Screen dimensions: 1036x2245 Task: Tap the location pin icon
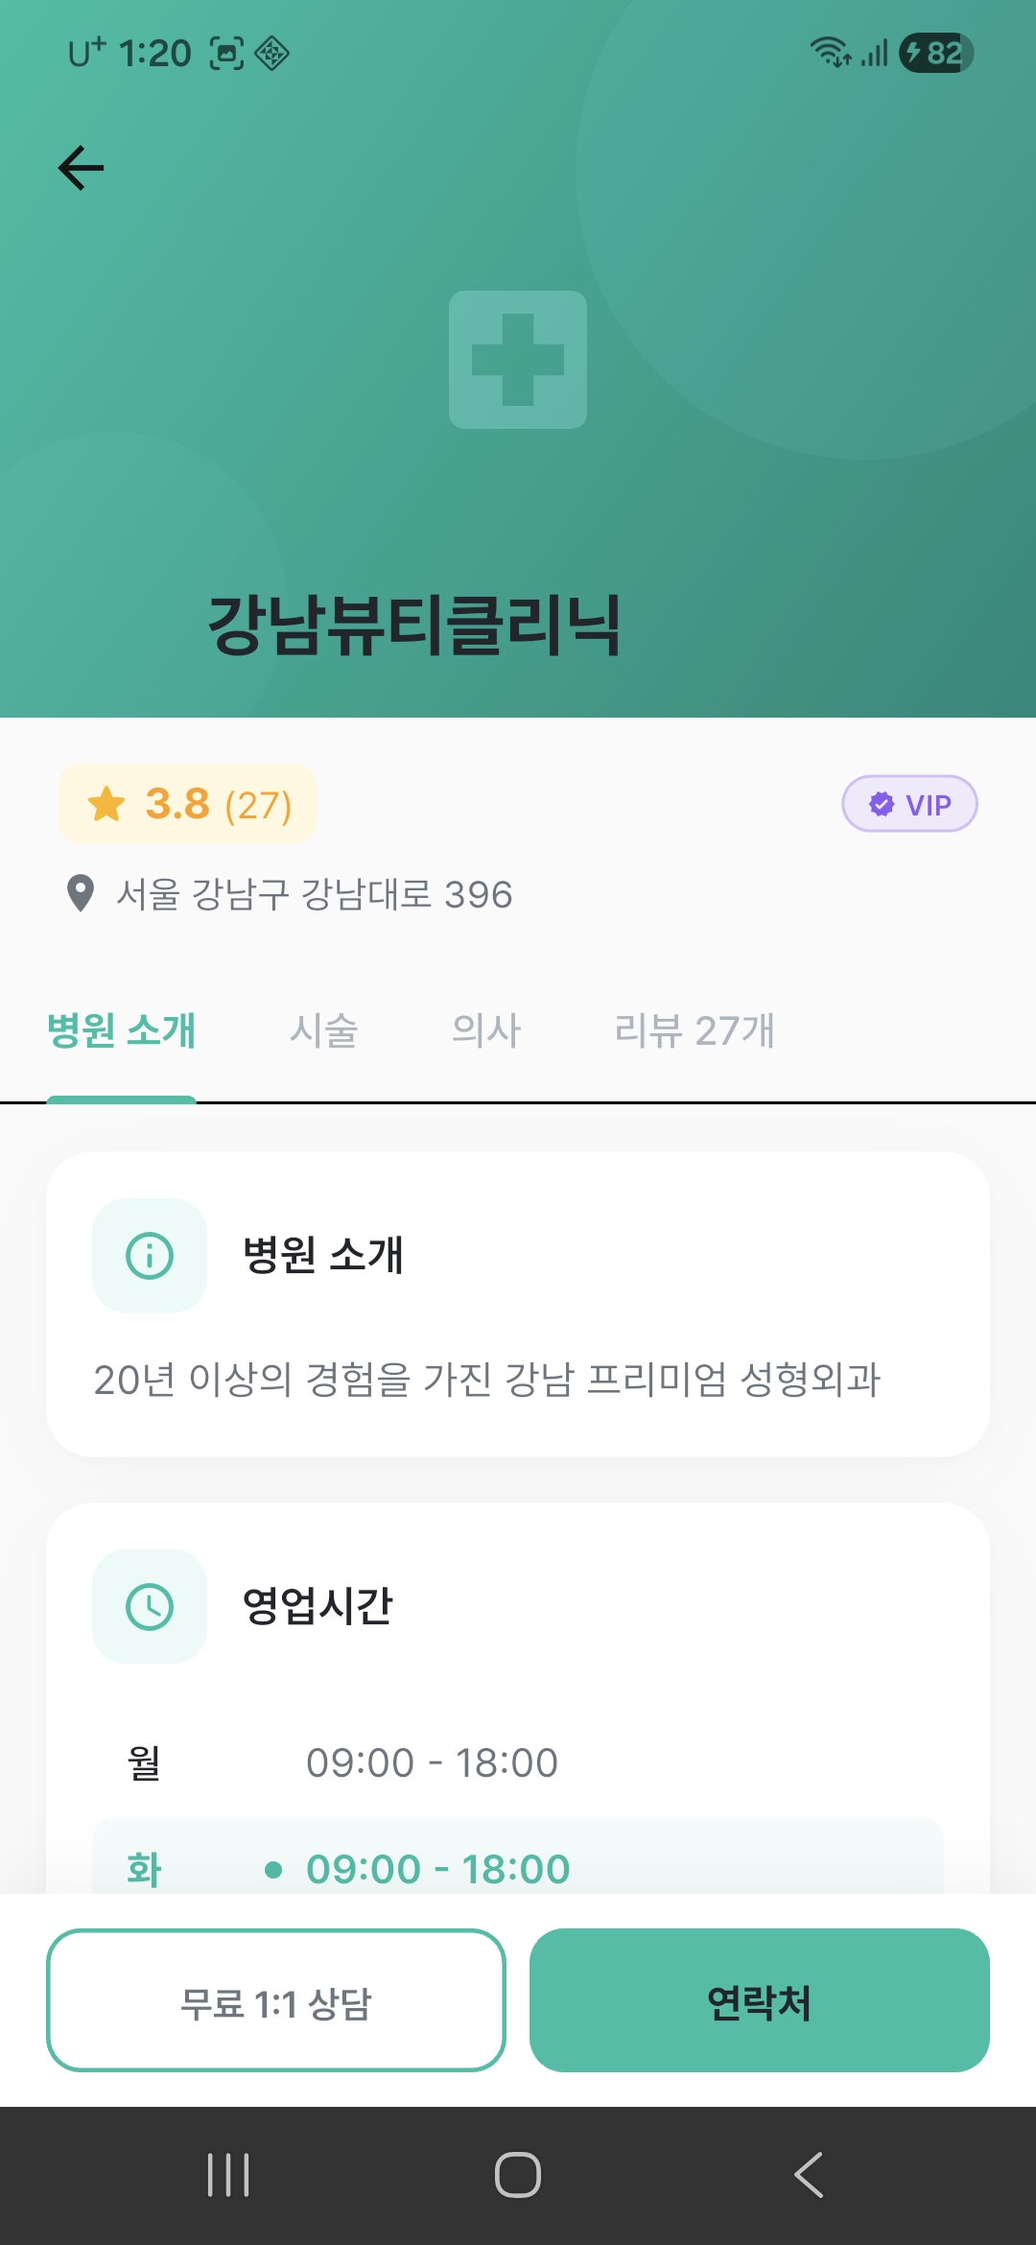tap(81, 894)
